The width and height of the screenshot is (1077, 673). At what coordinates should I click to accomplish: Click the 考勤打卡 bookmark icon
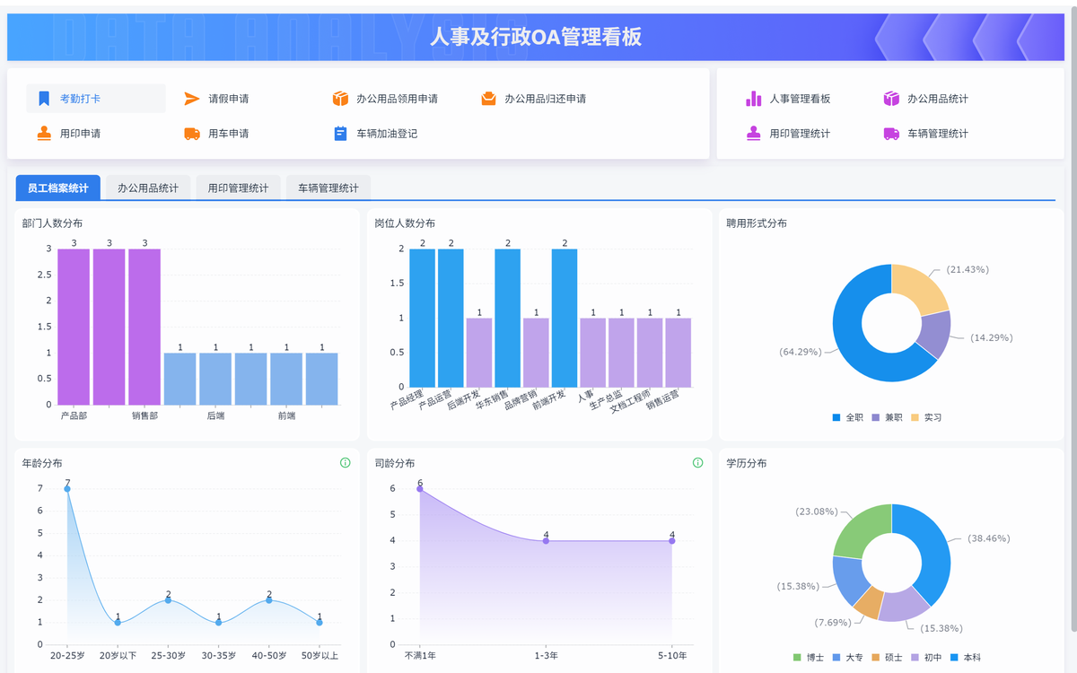(44, 99)
